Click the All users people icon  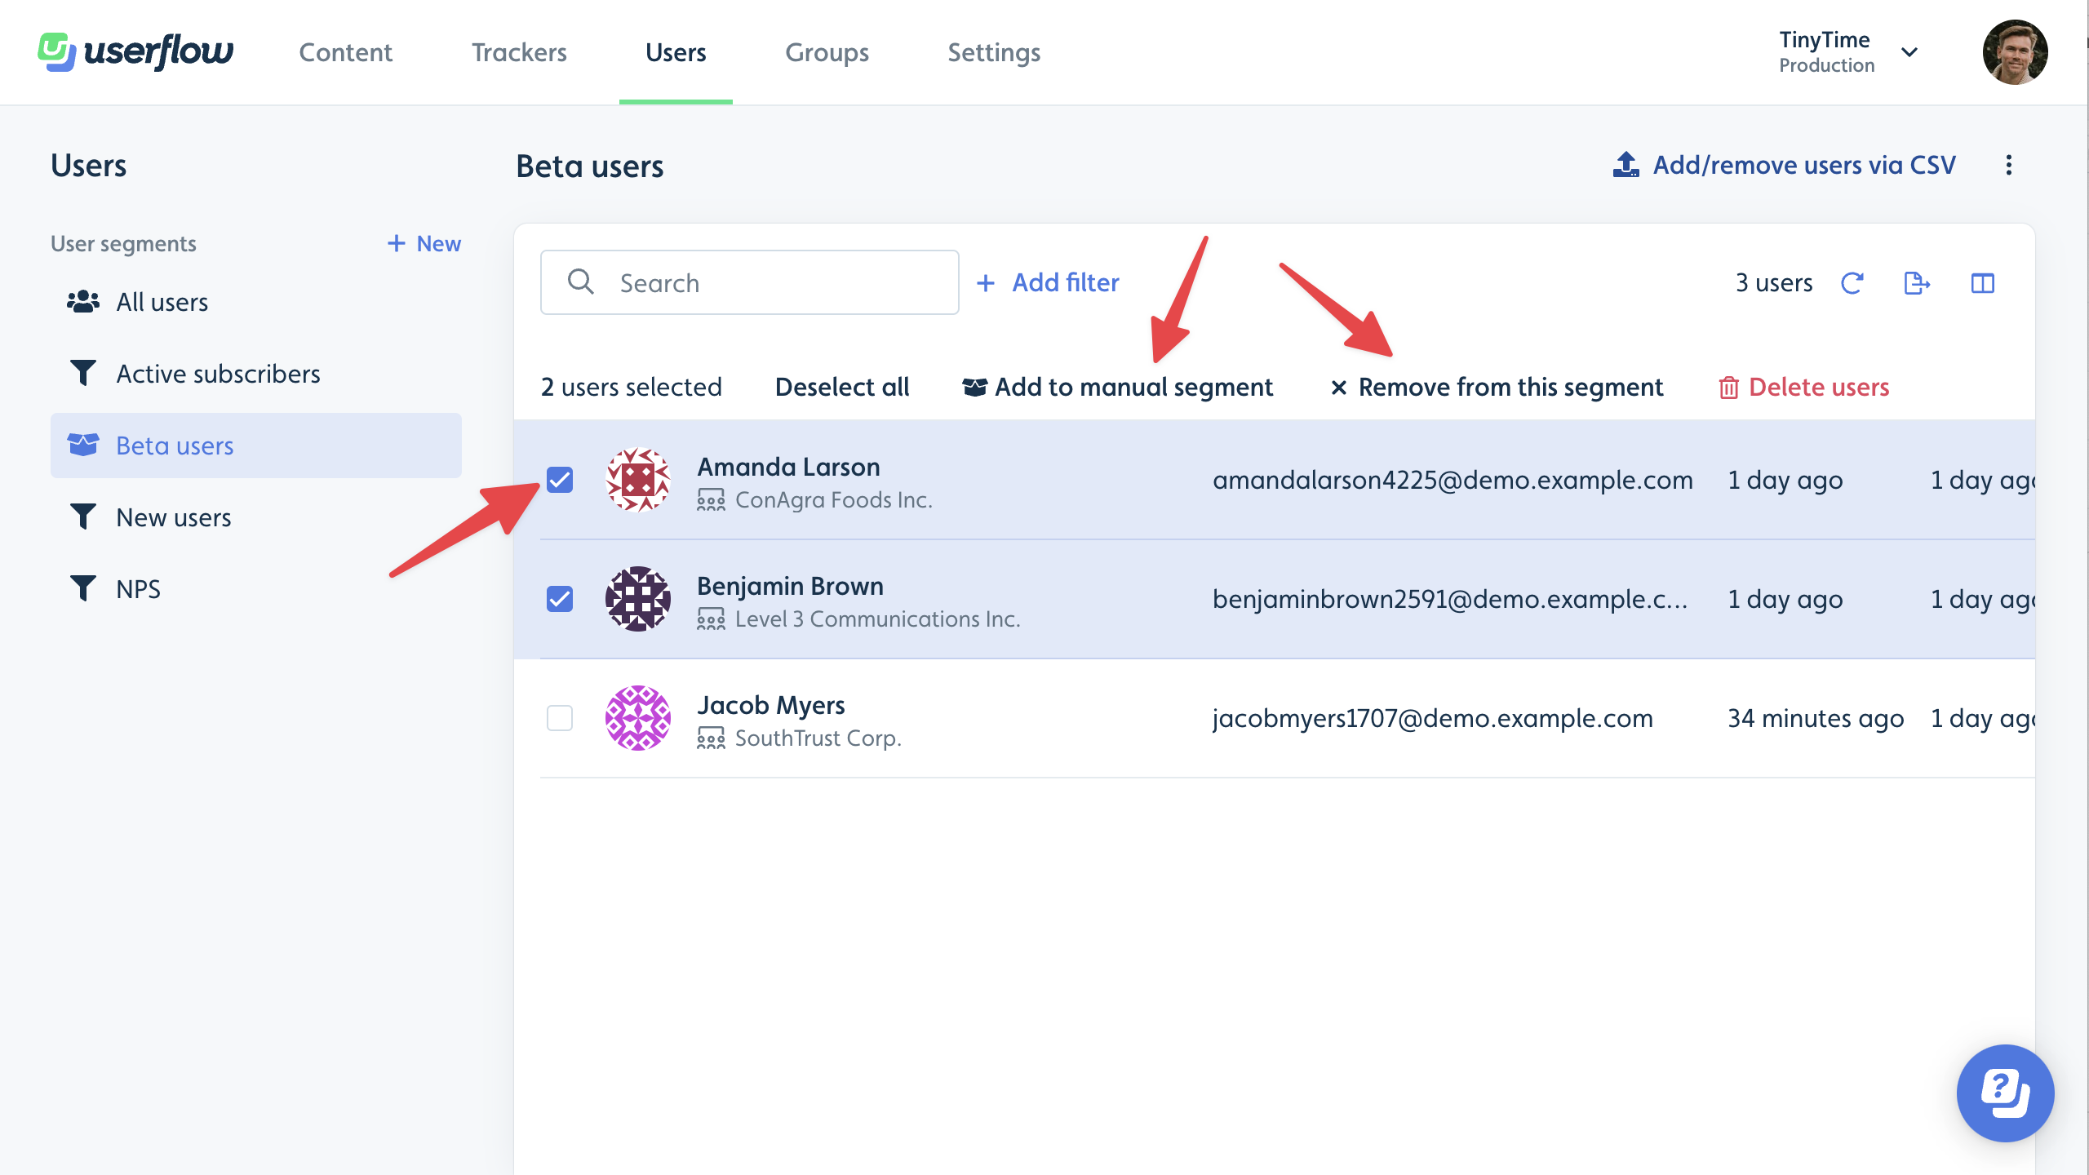click(x=83, y=302)
